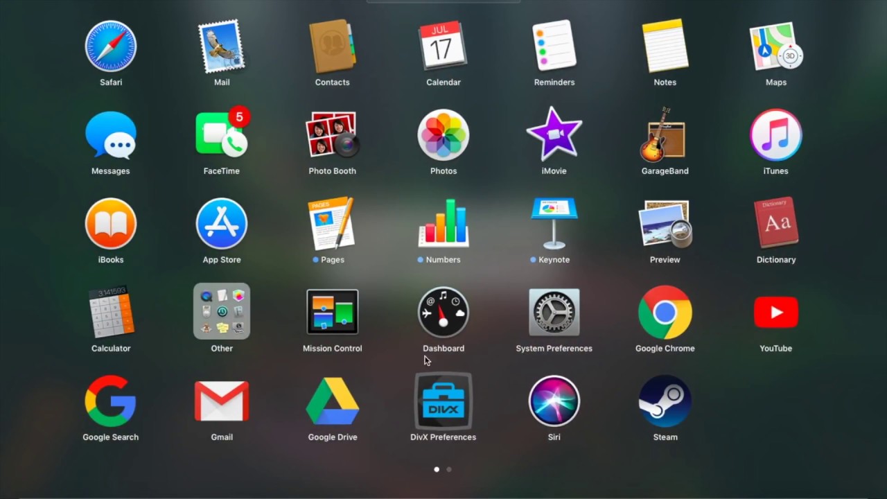Open Calendar showing July 17
This screenshot has width=887, height=499.
click(443, 46)
